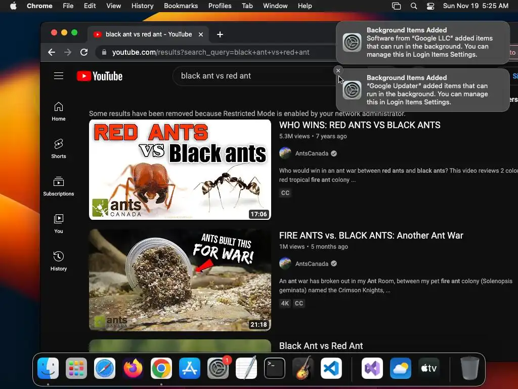Close the 'black ant vs red ant' tab
Image resolution: width=518 pixels, height=389 pixels.
(x=201, y=34)
